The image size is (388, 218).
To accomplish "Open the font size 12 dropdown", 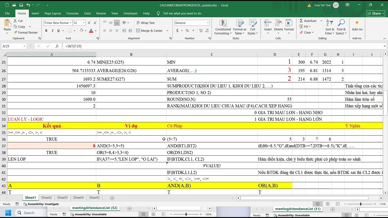I will pos(84,23).
